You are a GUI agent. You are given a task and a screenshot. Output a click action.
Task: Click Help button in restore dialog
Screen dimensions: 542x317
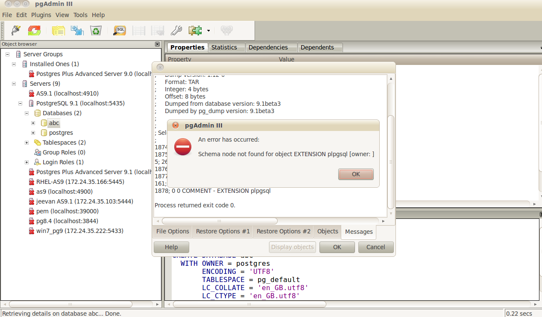(171, 247)
